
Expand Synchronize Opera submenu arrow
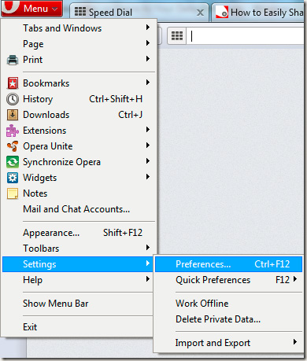(148, 161)
